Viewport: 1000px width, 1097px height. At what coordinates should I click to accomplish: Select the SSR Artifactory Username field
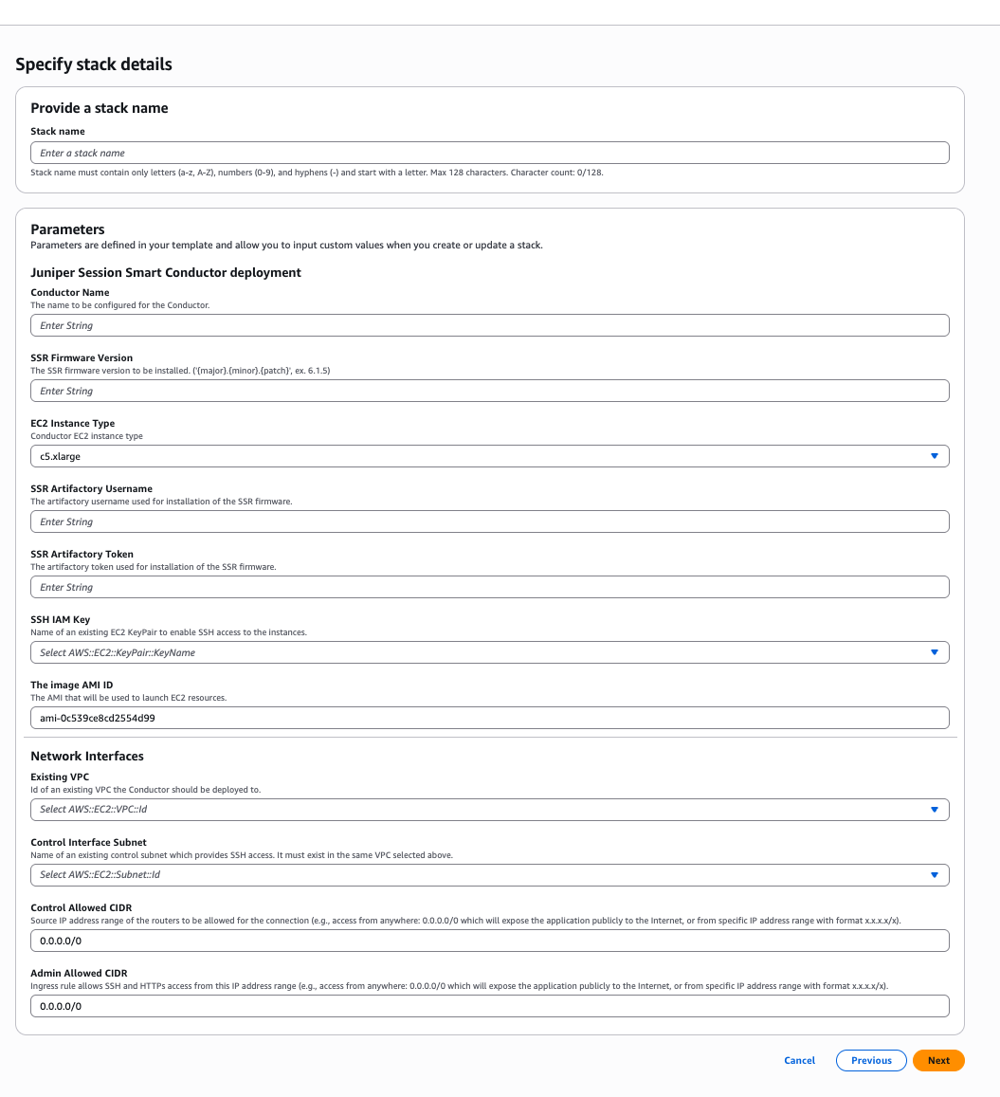pyautogui.click(x=489, y=521)
